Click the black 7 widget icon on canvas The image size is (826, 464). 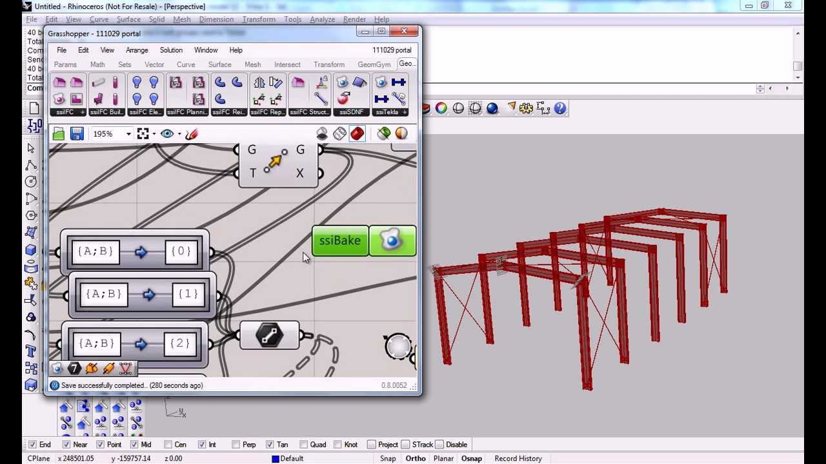click(74, 368)
